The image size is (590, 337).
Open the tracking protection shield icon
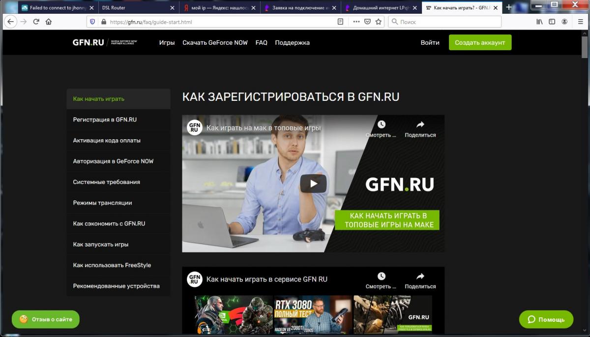92,22
